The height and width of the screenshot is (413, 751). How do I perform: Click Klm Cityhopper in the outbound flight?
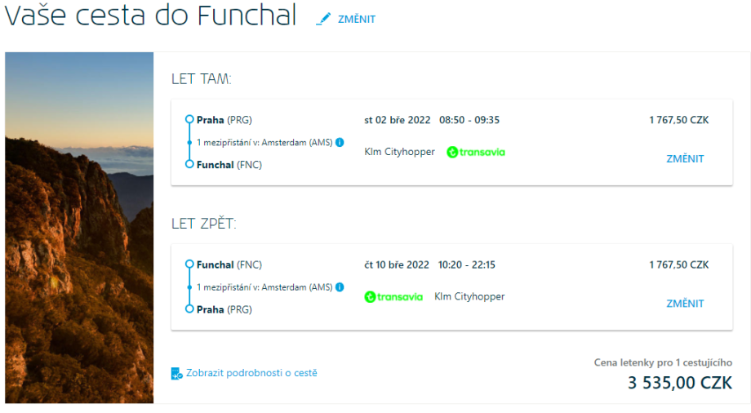[399, 152]
